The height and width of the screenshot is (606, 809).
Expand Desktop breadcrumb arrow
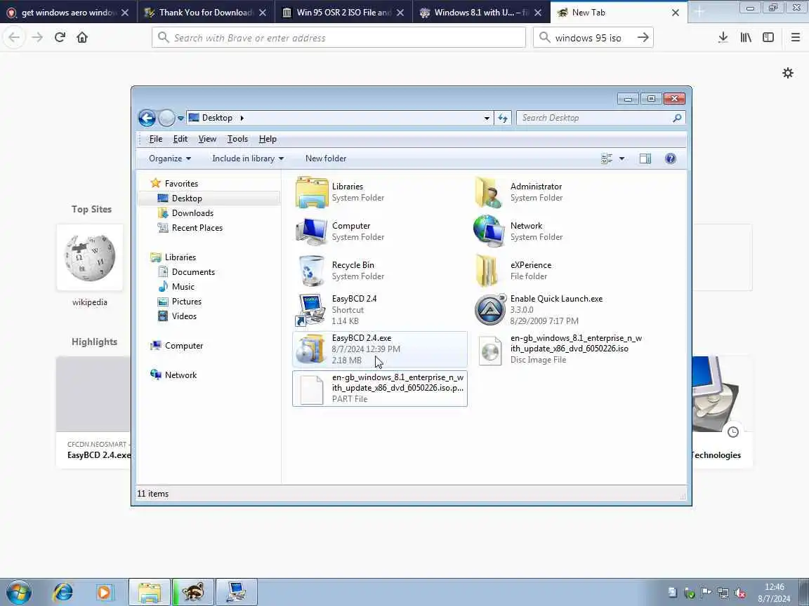click(x=242, y=118)
